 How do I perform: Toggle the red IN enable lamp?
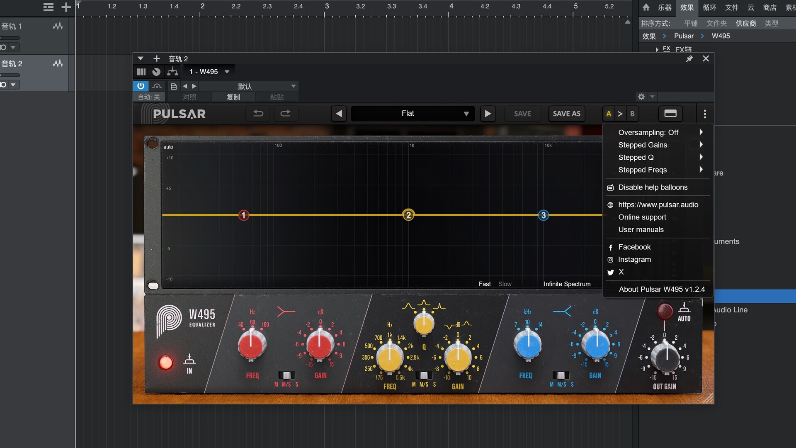click(166, 363)
